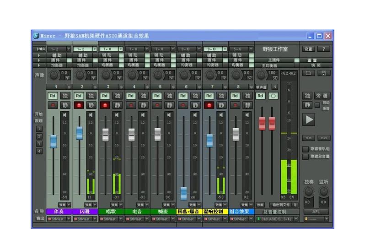This screenshot has height=229, width=365.
Task: Click the floppy disk icon to save mixer setup
Action: [x=324, y=73]
